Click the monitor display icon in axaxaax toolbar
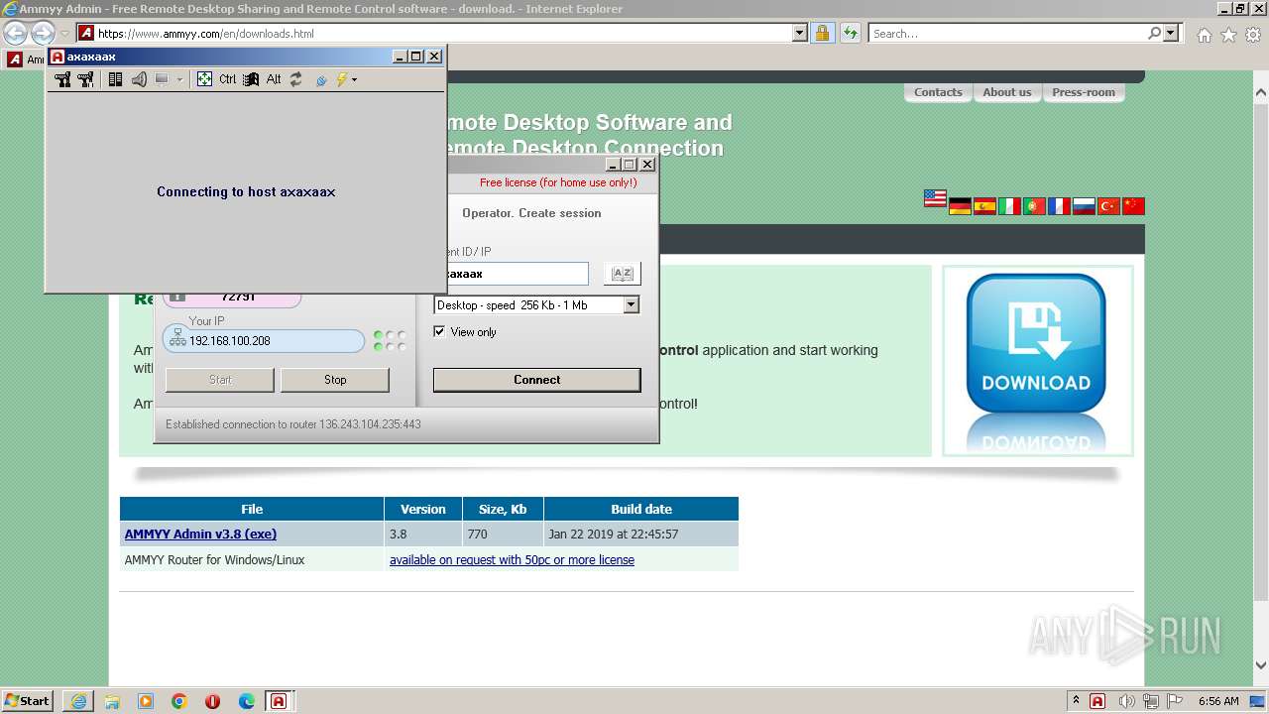1269x714 pixels. pyautogui.click(x=162, y=79)
